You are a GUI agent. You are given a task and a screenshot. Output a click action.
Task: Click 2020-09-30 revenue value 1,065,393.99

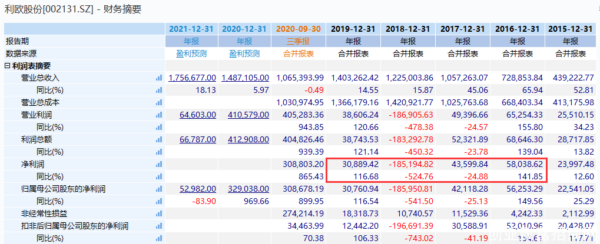tap(300, 78)
